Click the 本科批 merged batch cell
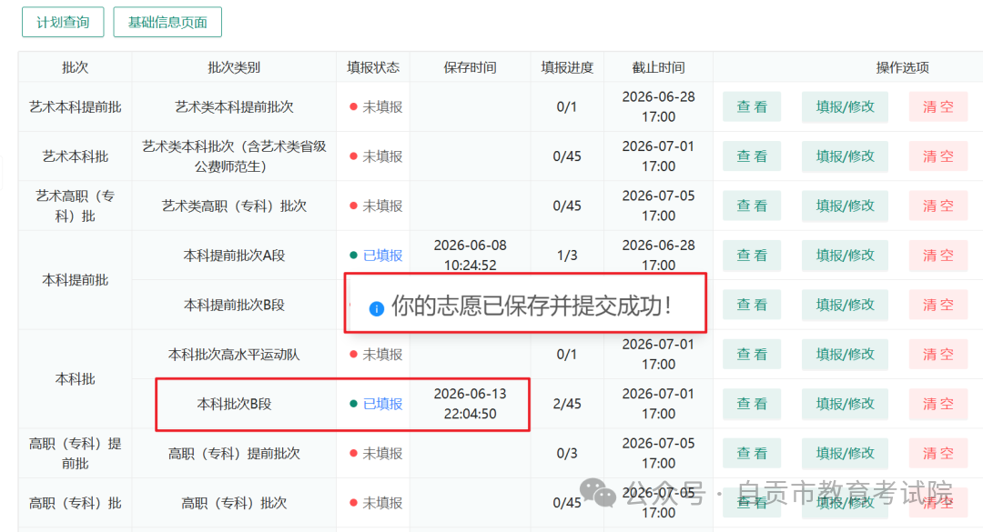The width and height of the screenshot is (983, 532). coord(76,379)
